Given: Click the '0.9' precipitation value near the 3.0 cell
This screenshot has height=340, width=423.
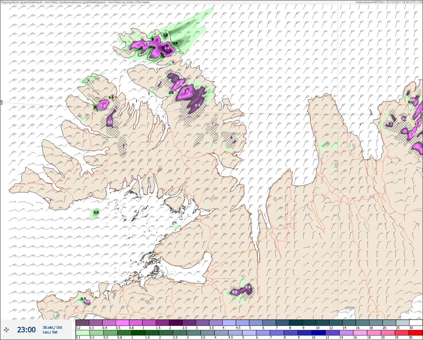Looking at the screenshot, I should coord(175,44).
